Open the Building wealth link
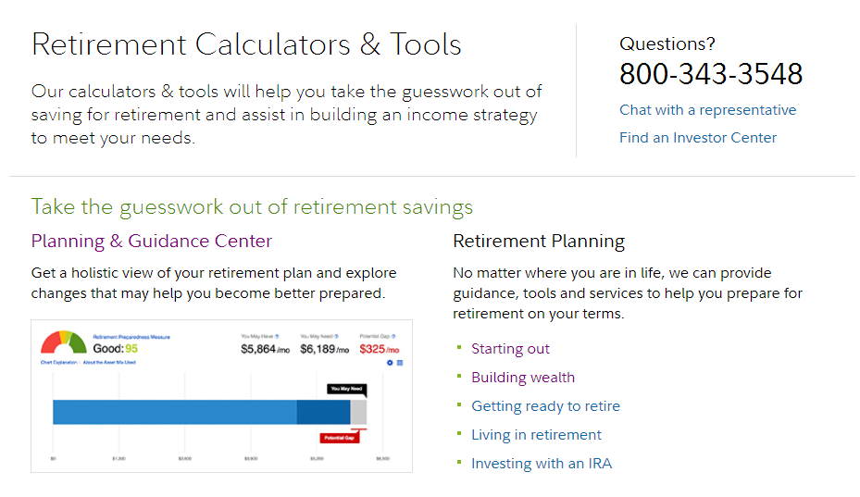This screenshot has height=497, width=860. click(x=523, y=378)
